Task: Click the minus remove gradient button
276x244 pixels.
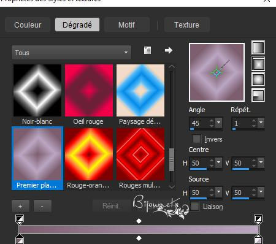Action: [x=42, y=206]
